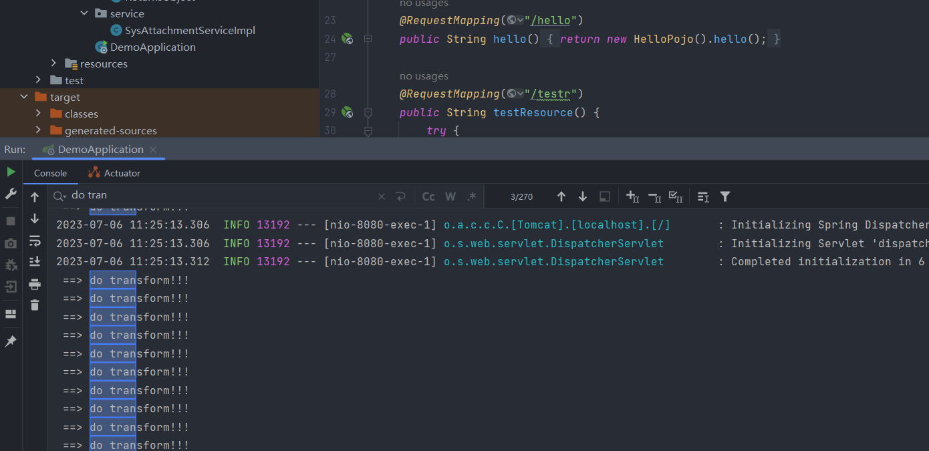Select the Console tab
The width and height of the screenshot is (929, 451).
coord(50,173)
